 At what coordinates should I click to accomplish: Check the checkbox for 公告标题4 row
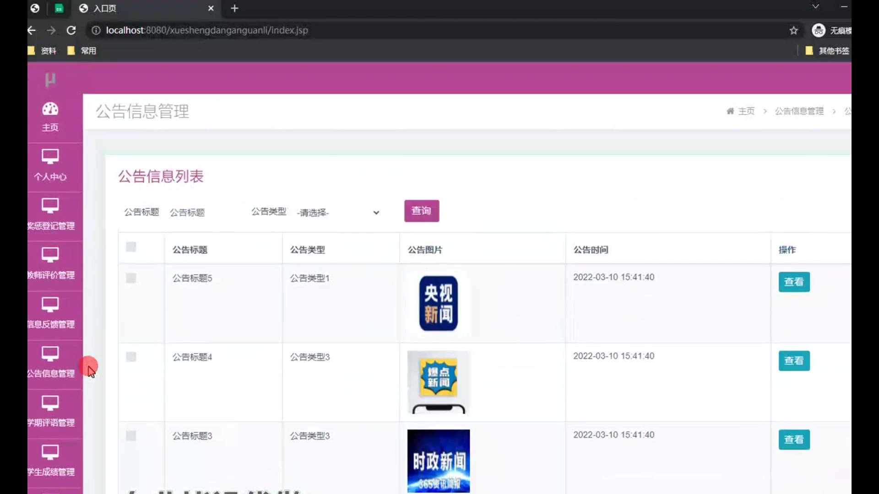pyautogui.click(x=131, y=357)
